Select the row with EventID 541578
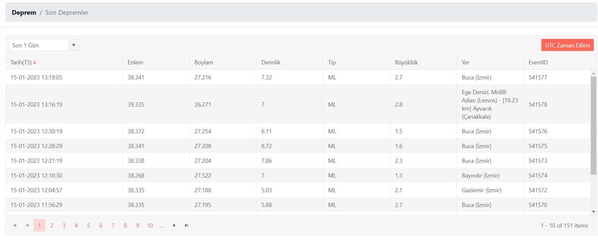598x240 pixels. [x=538, y=105]
